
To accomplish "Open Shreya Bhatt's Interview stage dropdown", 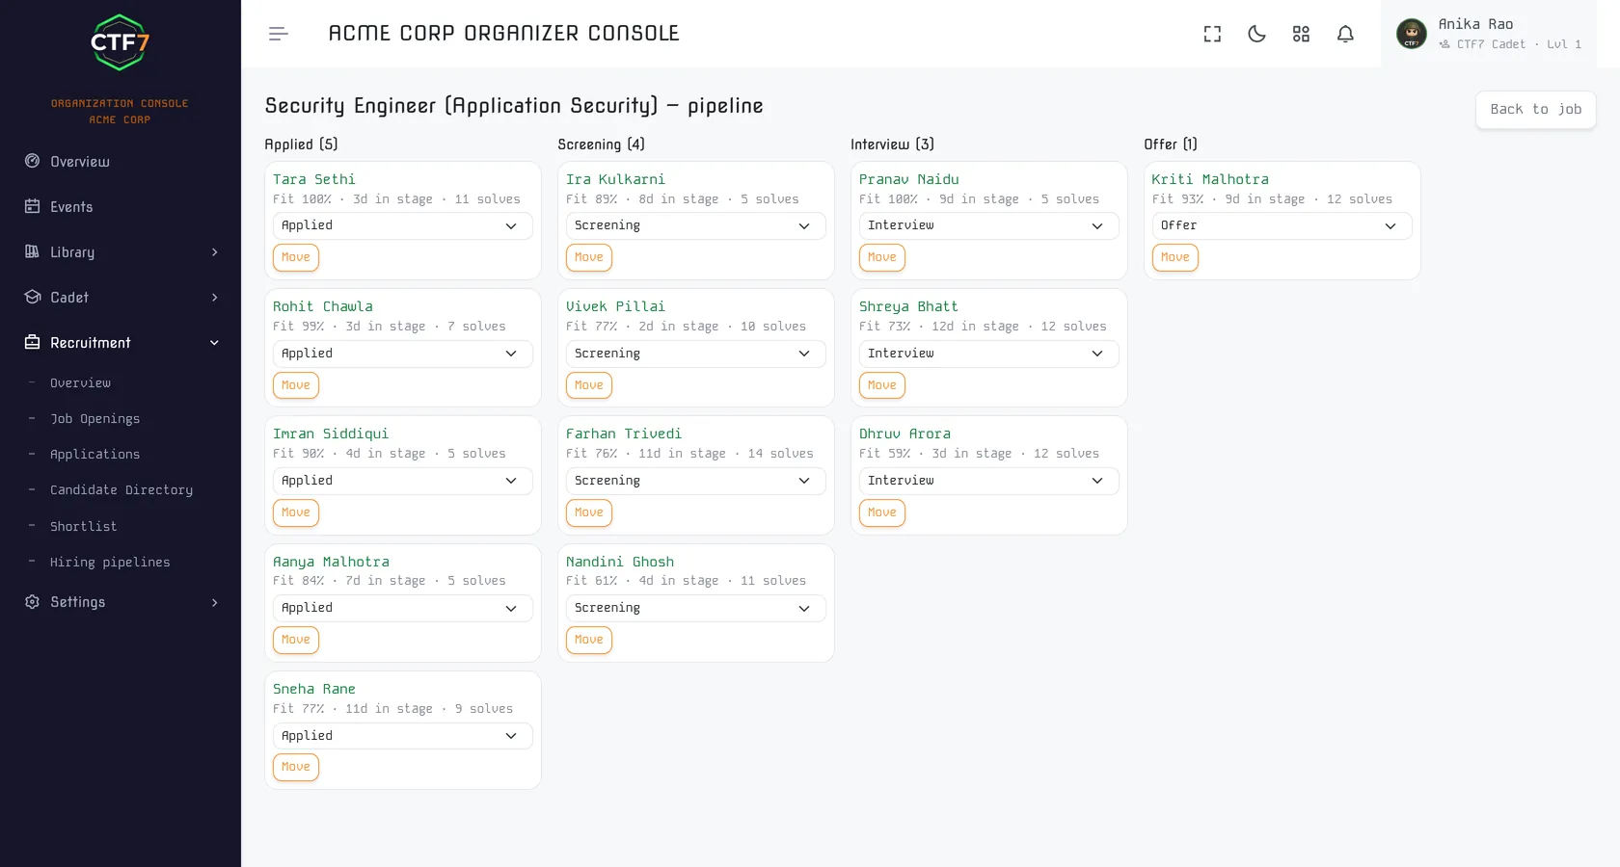I will pyautogui.click(x=988, y=354).
